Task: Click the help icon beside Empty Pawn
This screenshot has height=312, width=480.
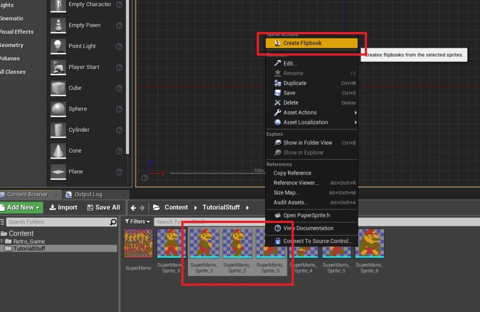Action: tap(119, 26)
